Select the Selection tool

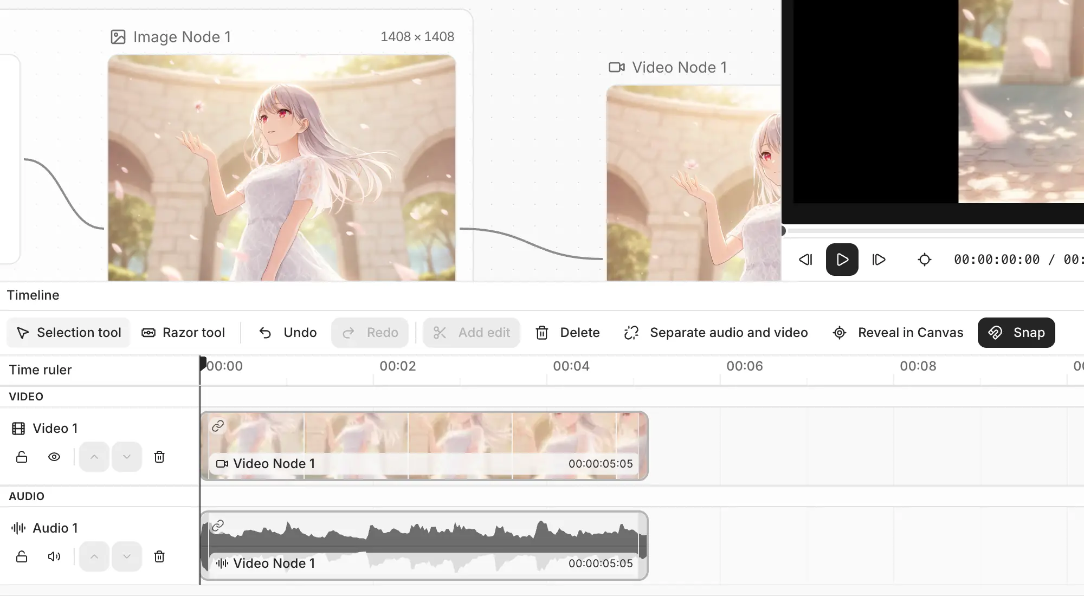pyautogui.click(x=68, y=333)
